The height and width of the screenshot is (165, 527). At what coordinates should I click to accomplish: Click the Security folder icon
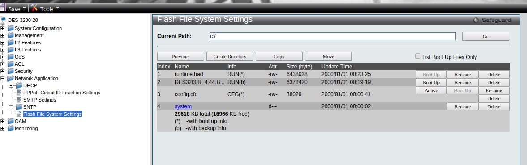point(11,71)
